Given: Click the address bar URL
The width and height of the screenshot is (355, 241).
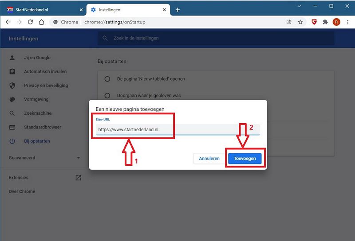Looking at the screenshot, I should (115, 22).
